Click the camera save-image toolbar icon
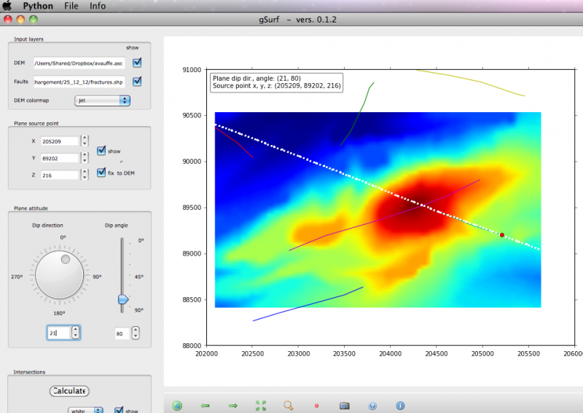Screen dimensions: 583x413 pyautogui.click(x=344, y=406)
